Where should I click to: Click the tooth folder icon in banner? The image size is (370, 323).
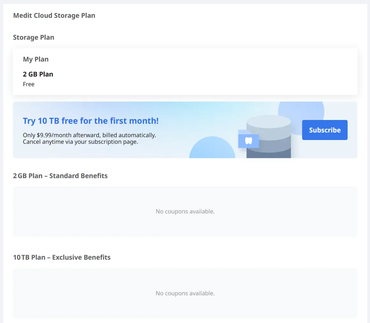point(249,139)
